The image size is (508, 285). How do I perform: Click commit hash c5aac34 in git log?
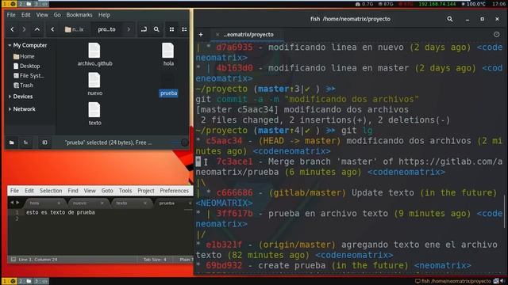click(224, 141)
